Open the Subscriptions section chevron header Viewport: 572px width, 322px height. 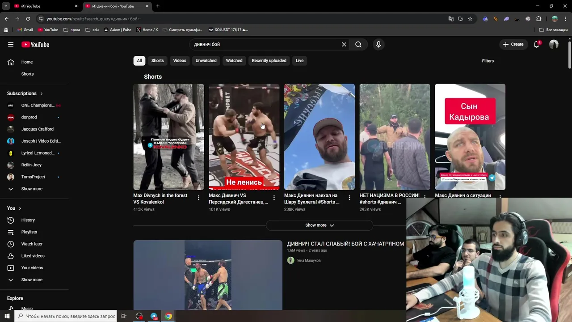pyautogui.click(x=25, y=93)
